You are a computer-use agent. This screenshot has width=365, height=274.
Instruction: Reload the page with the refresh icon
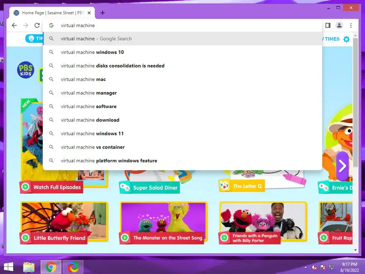[37, 25]
